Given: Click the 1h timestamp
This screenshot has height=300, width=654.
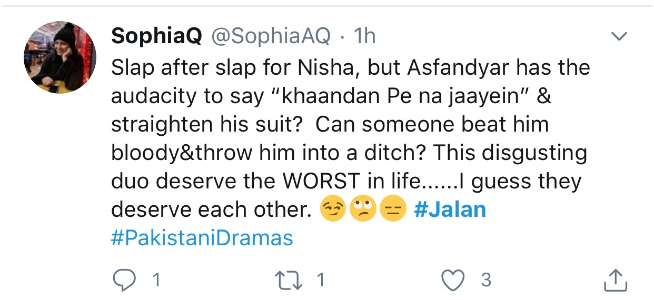Looking at the screenshot, I should (364, 36).
